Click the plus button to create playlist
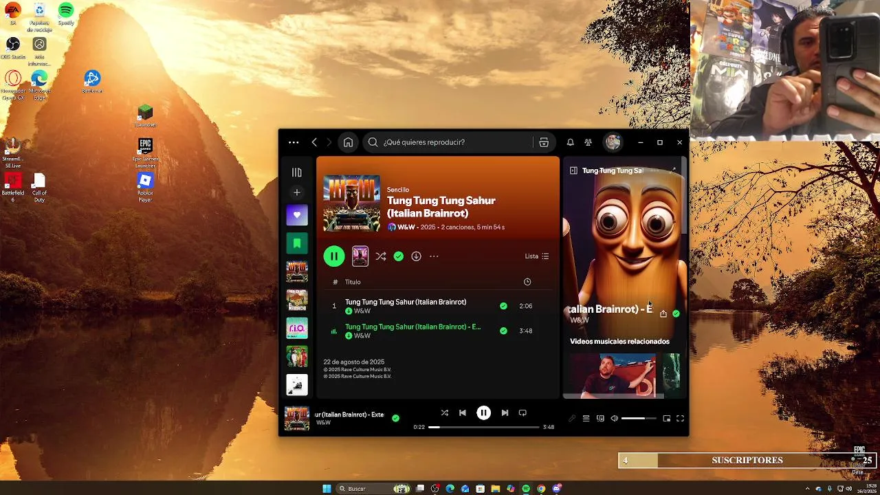This screenshot has height=495, width=880. (x=297, y=192)
